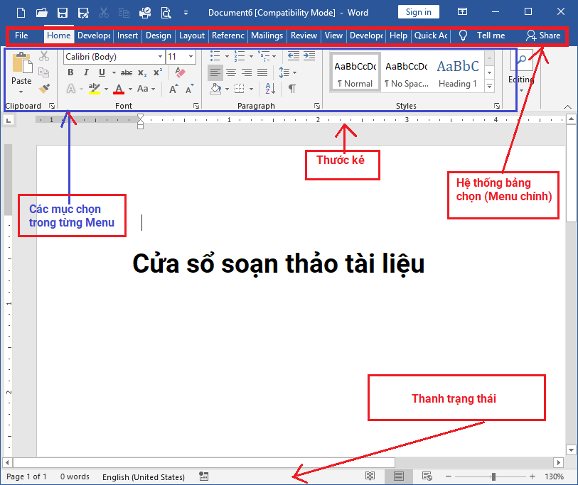Clear all formatting with the eraser icon
Viewport: 578px width, 485px height.
(x=180, y=72)
